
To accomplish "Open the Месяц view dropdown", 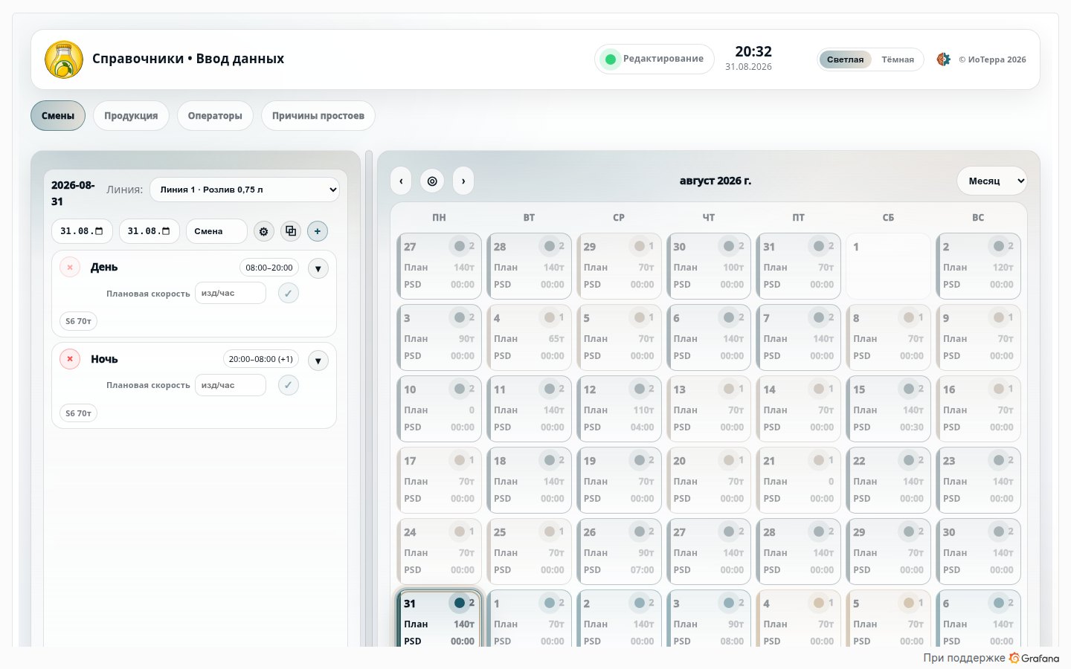I will tap(991, 181).
